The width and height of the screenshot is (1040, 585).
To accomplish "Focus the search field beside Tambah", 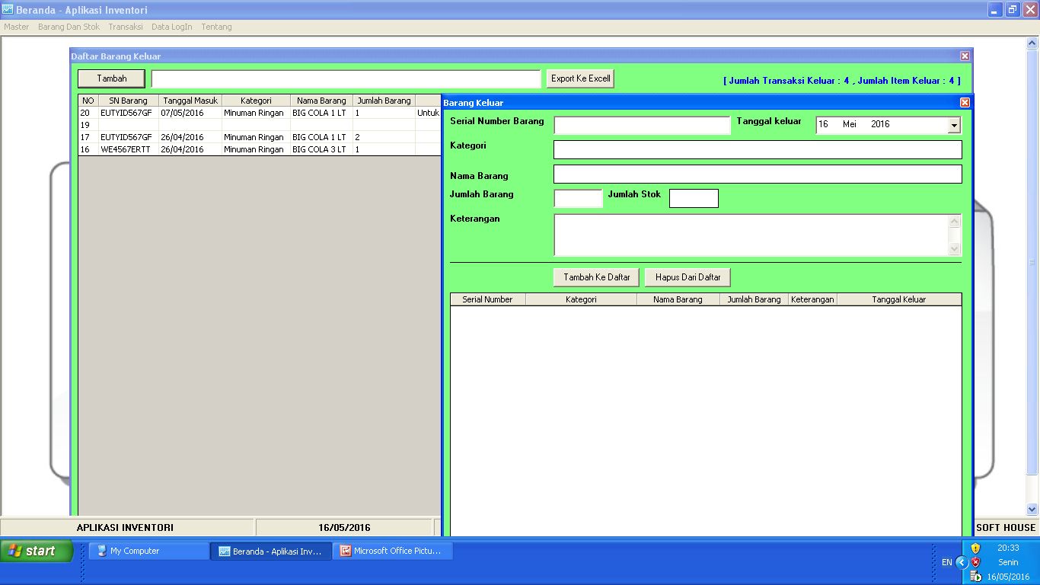I will [346, 78].
